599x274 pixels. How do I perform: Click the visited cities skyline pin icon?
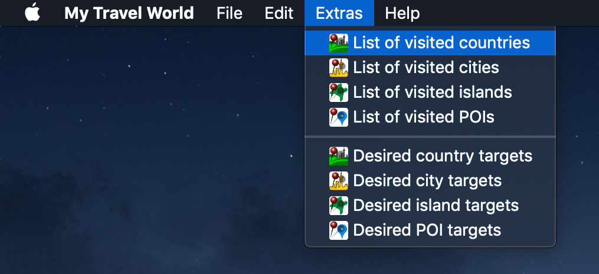click(x=339, y=68)
